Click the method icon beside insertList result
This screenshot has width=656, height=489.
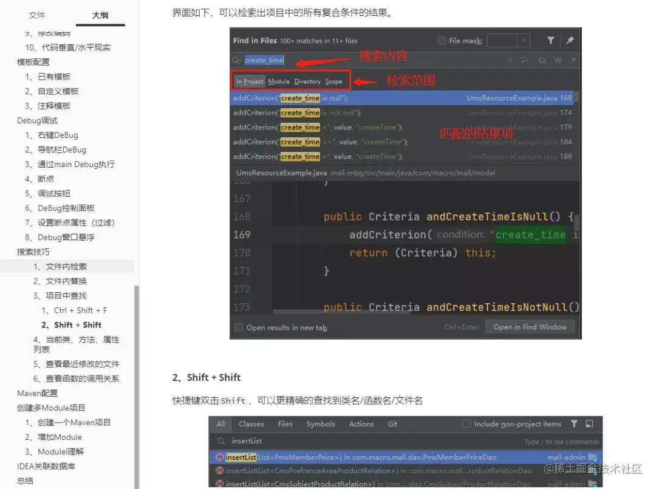point(220,457)
